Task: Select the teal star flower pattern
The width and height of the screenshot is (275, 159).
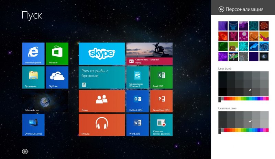Action: [x=243, y=46]
